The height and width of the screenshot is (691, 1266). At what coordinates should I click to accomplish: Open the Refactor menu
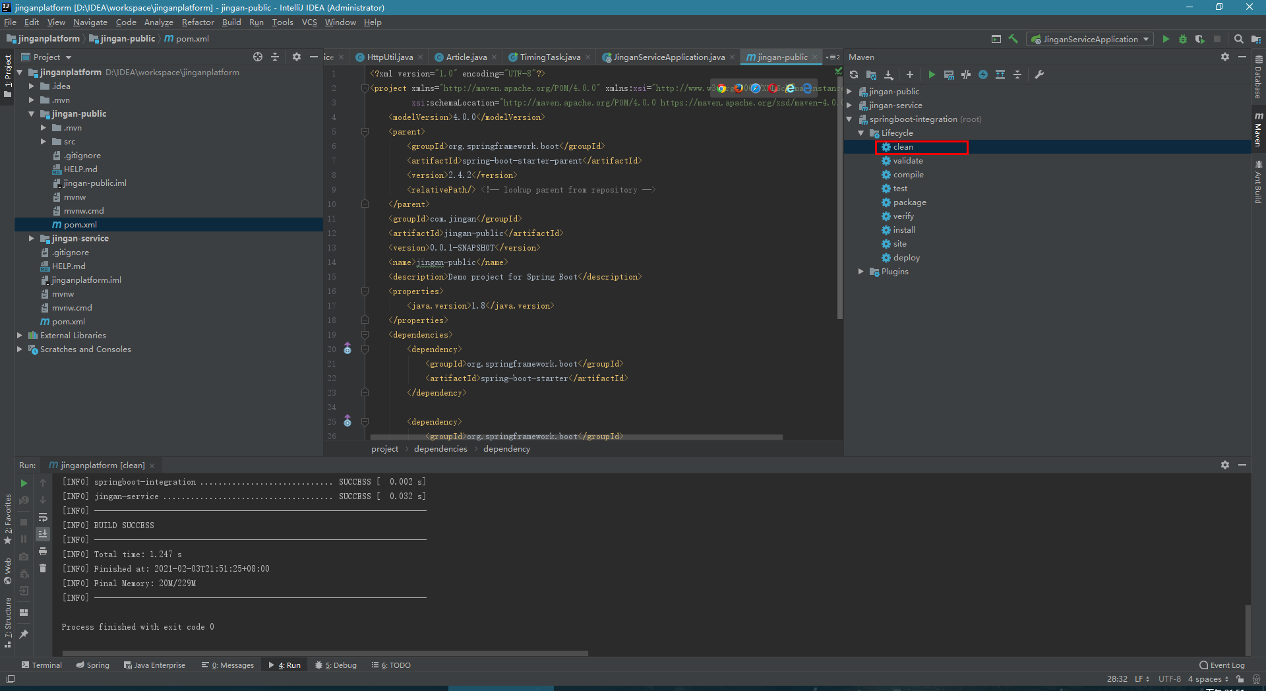(x=198, y=22)
